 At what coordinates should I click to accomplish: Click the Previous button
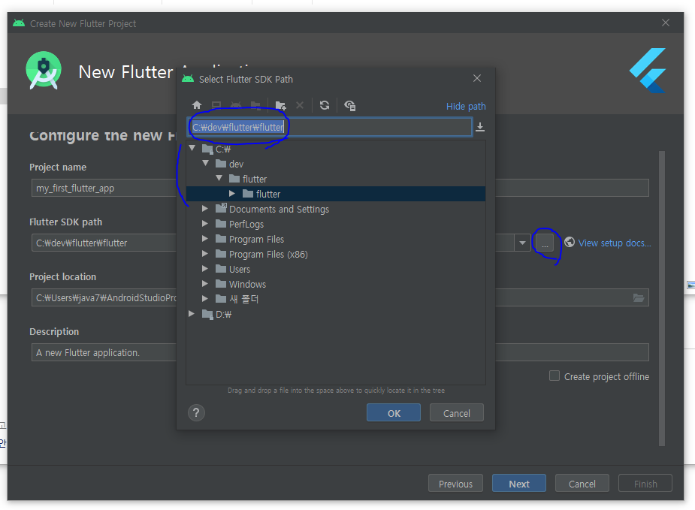tap(455, 484)
